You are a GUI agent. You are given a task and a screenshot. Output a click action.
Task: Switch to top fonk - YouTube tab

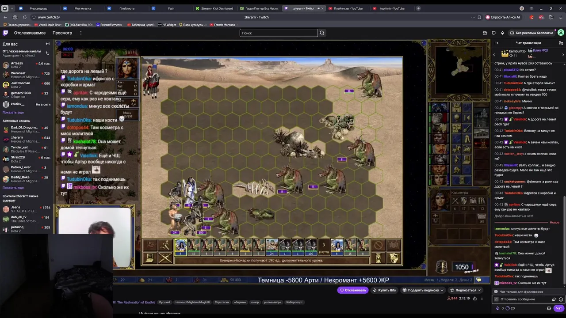[x=392, y=8]
